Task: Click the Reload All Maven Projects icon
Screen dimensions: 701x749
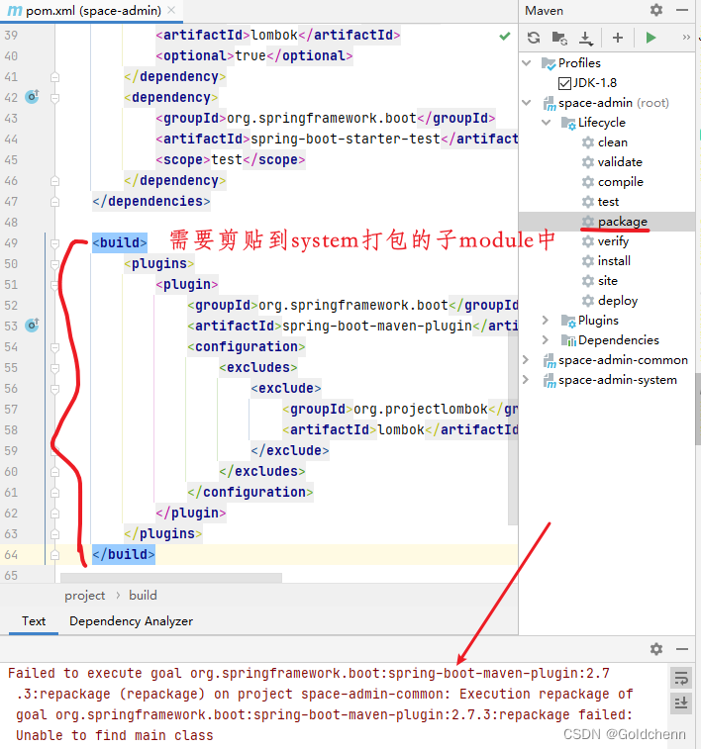Action: click(x=534, y=38)
